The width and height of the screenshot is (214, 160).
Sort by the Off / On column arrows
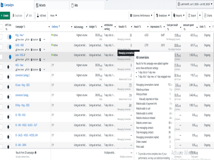pos(7,29)
